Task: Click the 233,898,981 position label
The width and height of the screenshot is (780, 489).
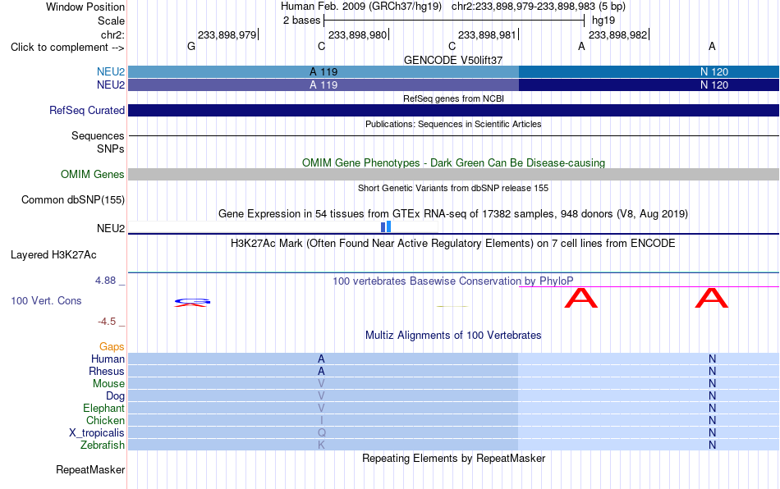Action: [x=487, y=34]
